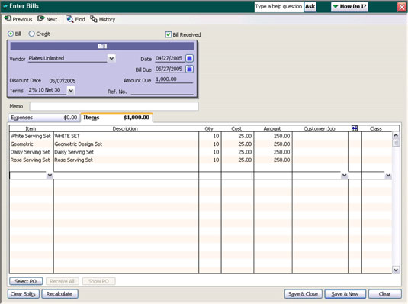Select the Bill radio button
This screenshot has width=408, height=304.
pos(11,34)
